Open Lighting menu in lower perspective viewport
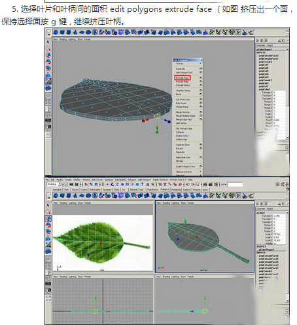 pyautogui.click(x=176, y=203)
